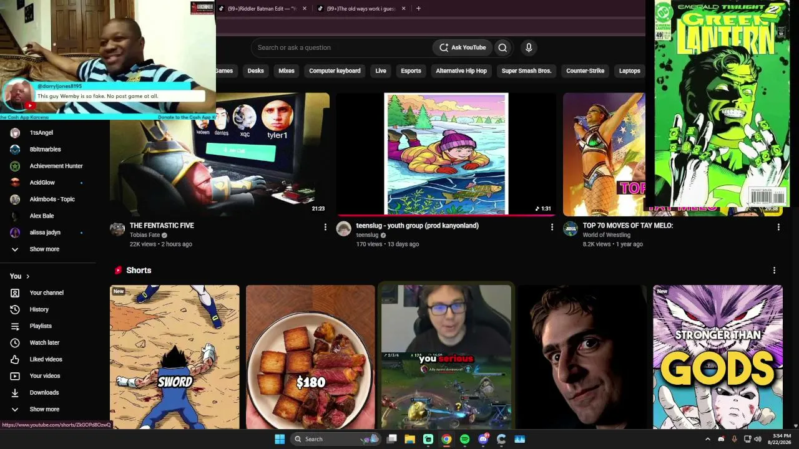Open File Explorer from the taskbar
Screen dimensions: 799x449
pos(410,439)
